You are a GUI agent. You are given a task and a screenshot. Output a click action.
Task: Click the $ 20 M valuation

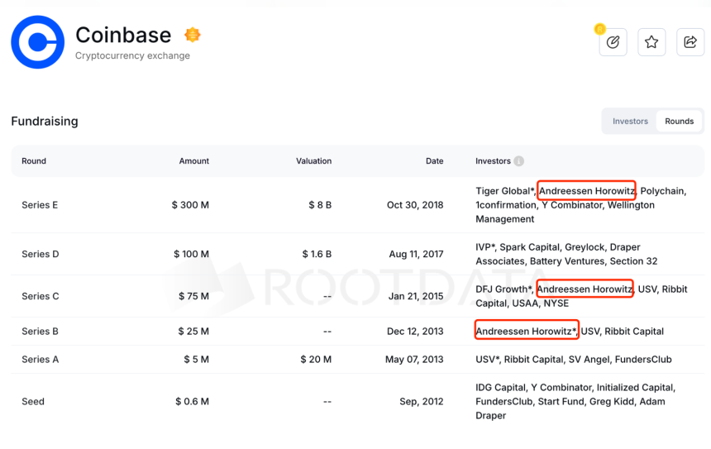click(x=316, y=359)
